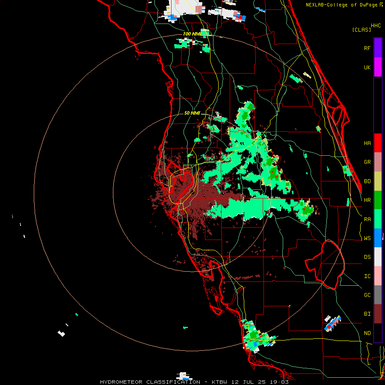This screenshot has height=385, width=385.
Task: Click the 50 NMI range ring label
Action: [x=192, y=113]
